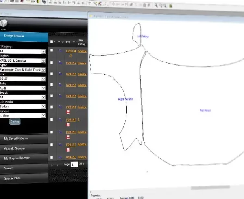Open the Review link in the first row
This screenshot has width=244, height=199.
[82, 51]
